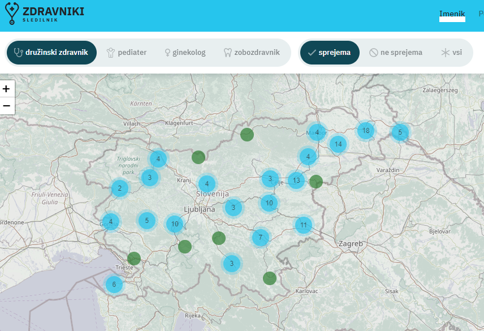
Task: Click the cluster marked 11
Action: pos(304,225)
